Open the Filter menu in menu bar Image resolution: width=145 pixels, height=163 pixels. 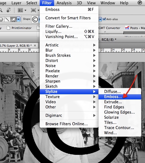click(x=47, y=3)
